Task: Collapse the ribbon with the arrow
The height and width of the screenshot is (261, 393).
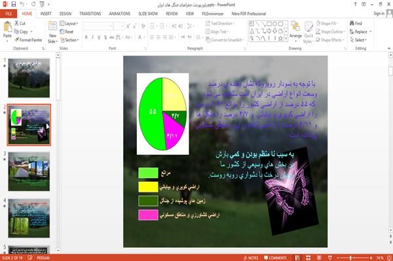Action: click(388, 48)
